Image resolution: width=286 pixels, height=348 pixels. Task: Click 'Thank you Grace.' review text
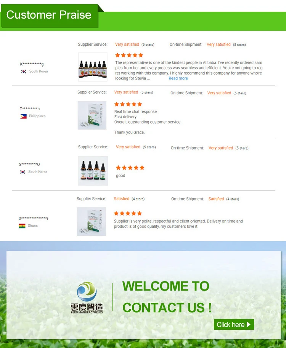coord(130,132)
